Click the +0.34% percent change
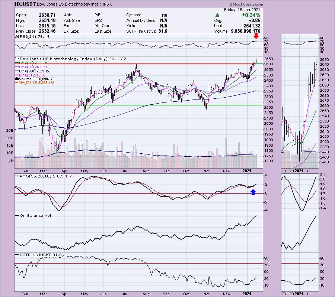The image size is (335, 297). (x=251, y=15)
